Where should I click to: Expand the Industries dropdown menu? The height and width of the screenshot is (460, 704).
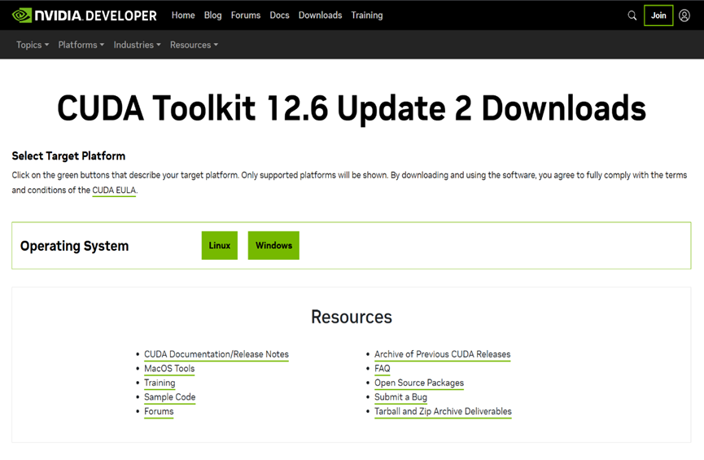tap(137, 45)
